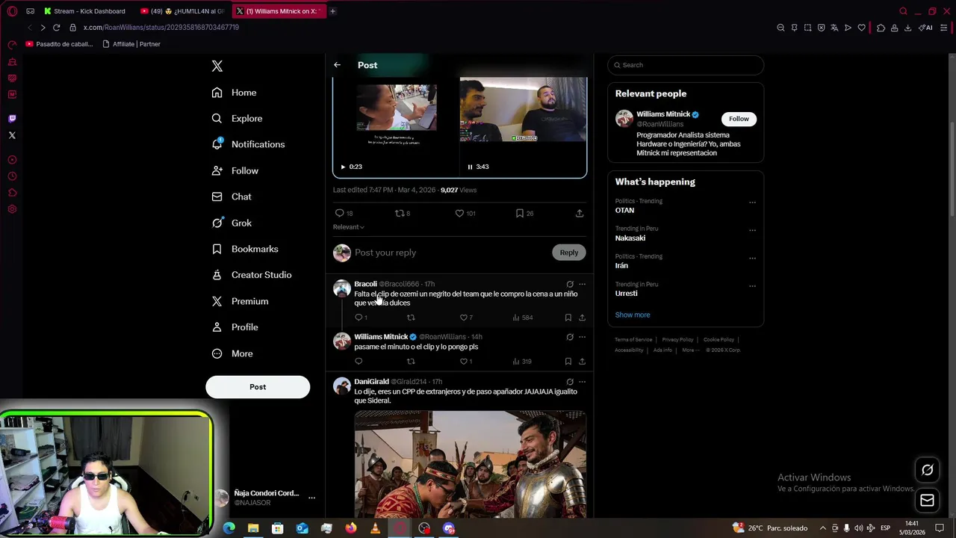Screen dimensions: 956x538
Task: Open Firefox from the taskbar
Action: tap(351, 528)
